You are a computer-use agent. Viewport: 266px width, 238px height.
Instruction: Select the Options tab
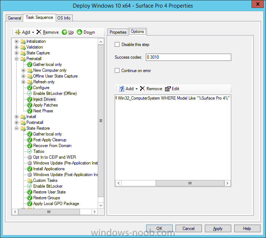pos(138,32)
